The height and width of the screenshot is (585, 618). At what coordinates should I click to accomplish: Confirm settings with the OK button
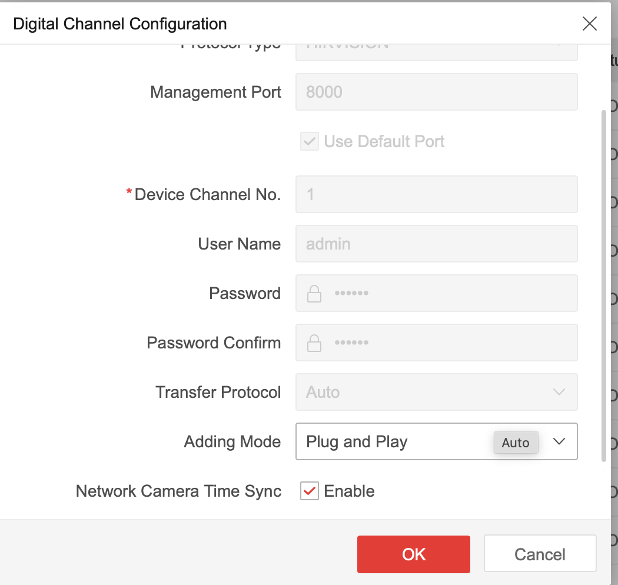[413, 554]
